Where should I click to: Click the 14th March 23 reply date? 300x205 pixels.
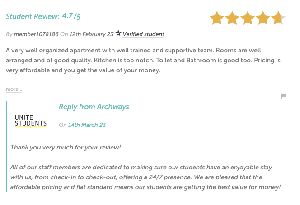tap(87, 125)
